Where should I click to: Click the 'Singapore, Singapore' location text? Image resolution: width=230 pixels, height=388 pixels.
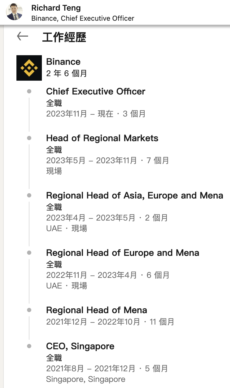[x=86, y=379]
